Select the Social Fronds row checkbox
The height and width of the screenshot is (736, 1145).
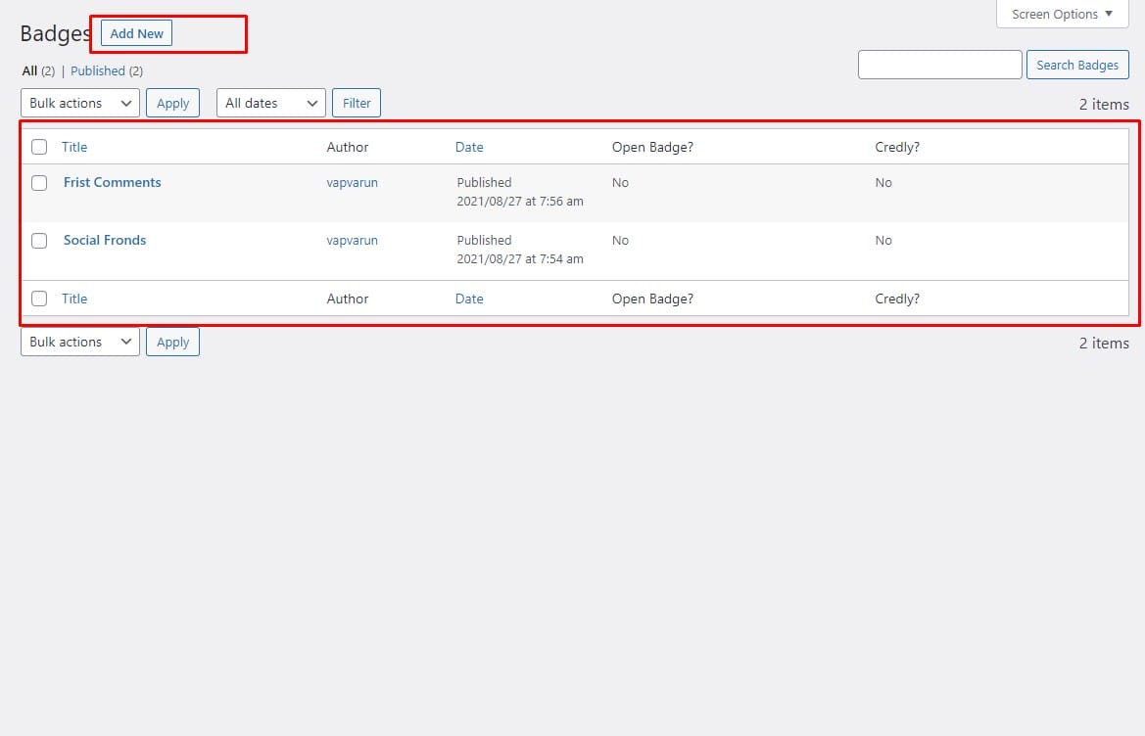(x=39, y=241)
